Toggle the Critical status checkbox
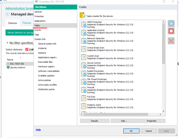The height and width of the screenshot is (138, 179). (27, 49)
